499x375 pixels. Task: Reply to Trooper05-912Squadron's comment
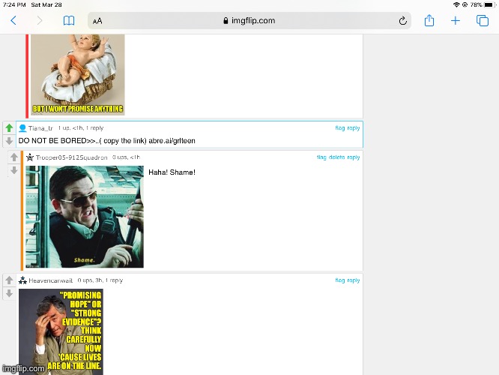(354, 157)
